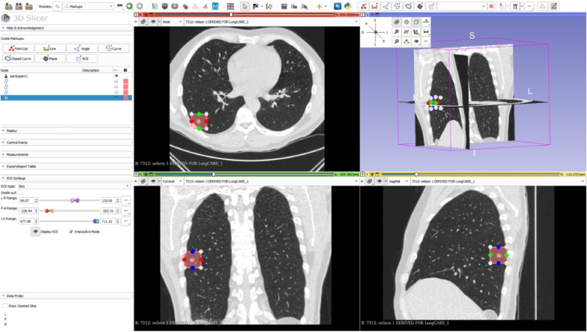Create a new ROI markup
587x332 pixels.
tap(83, 58)
